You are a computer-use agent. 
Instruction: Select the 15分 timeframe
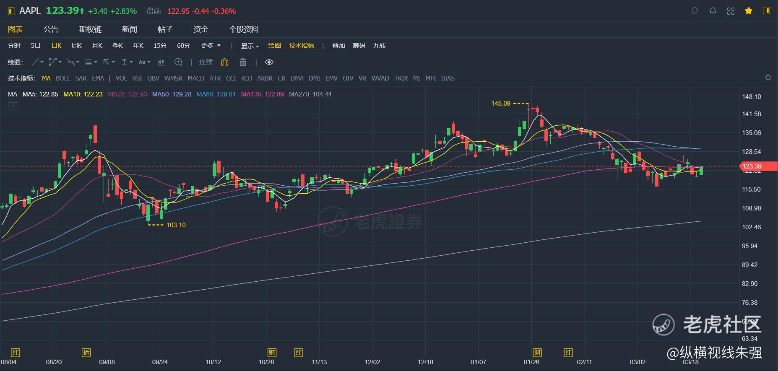click(x=160, y=45)
